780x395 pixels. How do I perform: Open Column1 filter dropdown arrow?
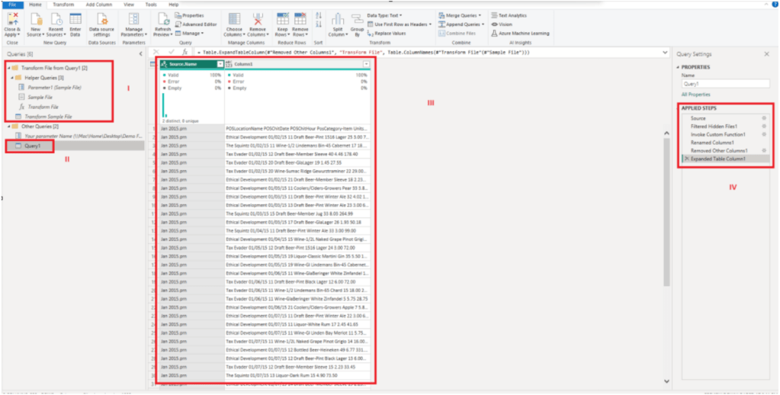point(366,64)
